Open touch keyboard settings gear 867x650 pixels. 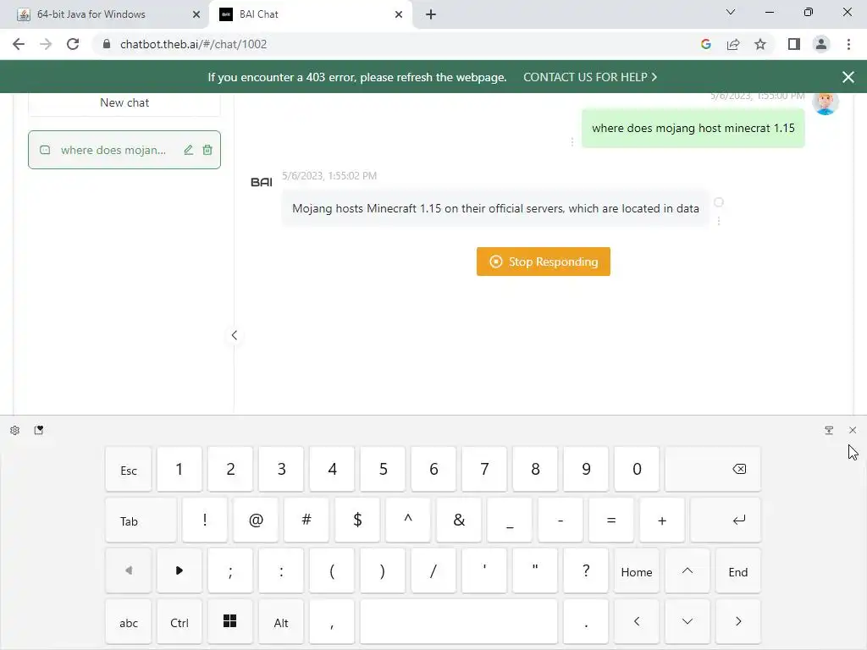15,430
